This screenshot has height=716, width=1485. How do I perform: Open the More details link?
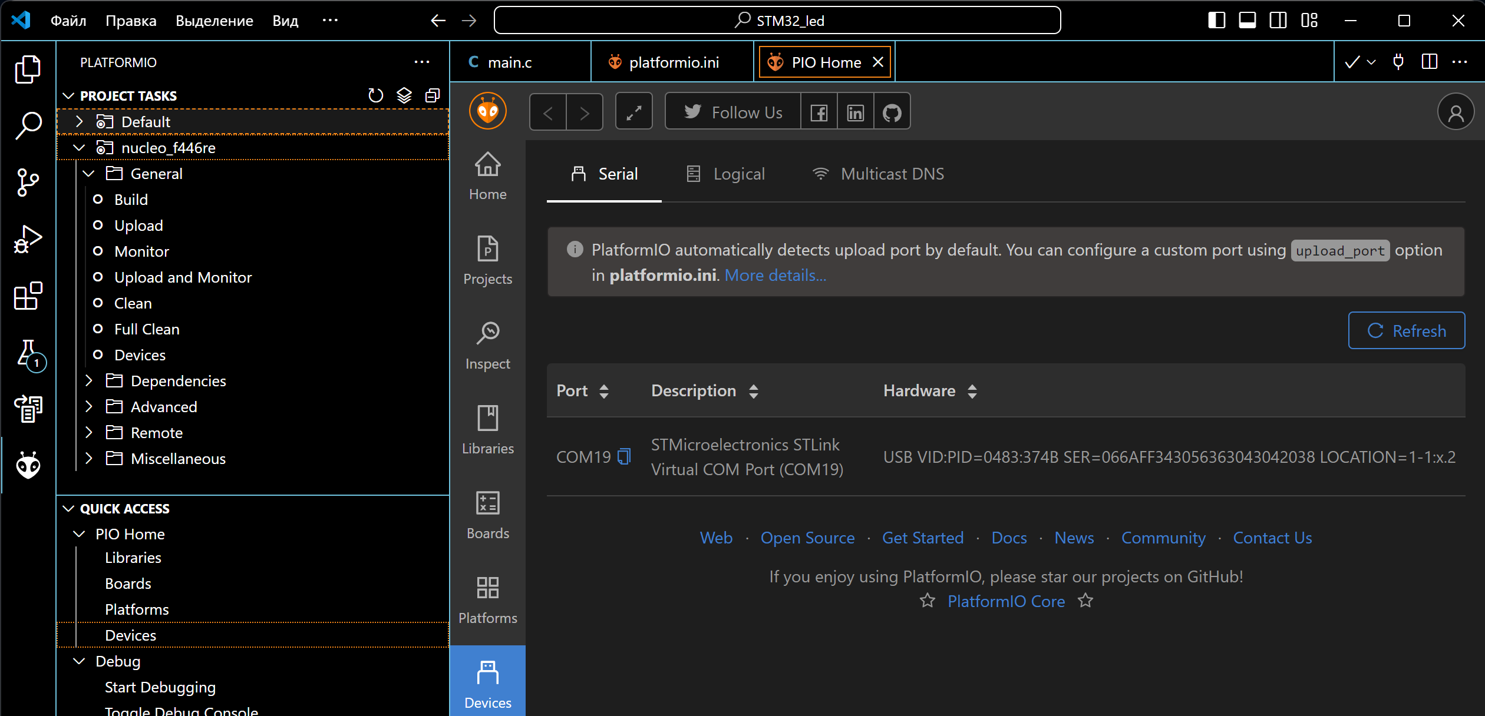point(775,276)
